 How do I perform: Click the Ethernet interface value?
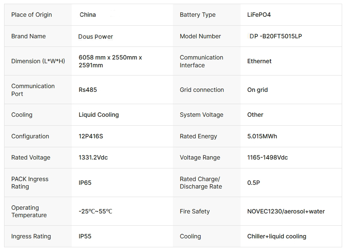coord(259,61)
